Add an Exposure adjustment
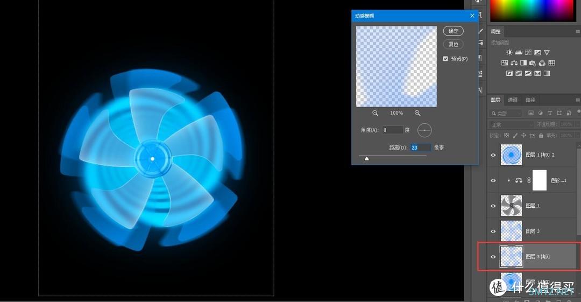This screenshot has width=581, height=302. (x=537, y=52)
